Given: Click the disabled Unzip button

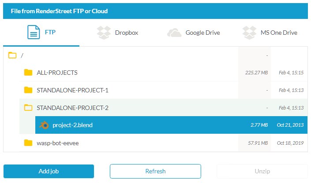Looking at the screenshot, I should tap(262, 171).
